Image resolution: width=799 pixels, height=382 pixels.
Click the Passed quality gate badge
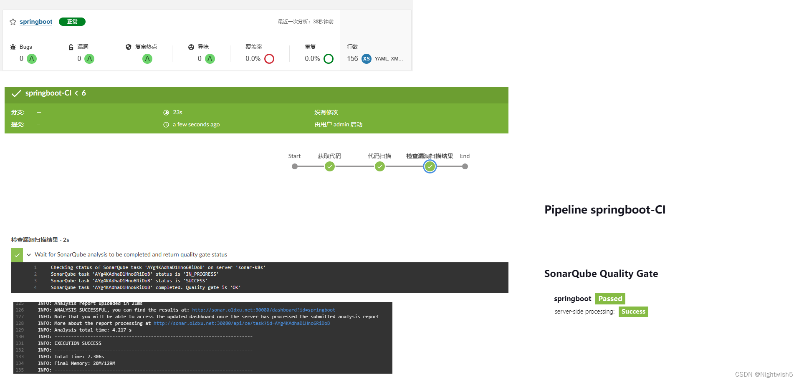(x=610, y=299)
